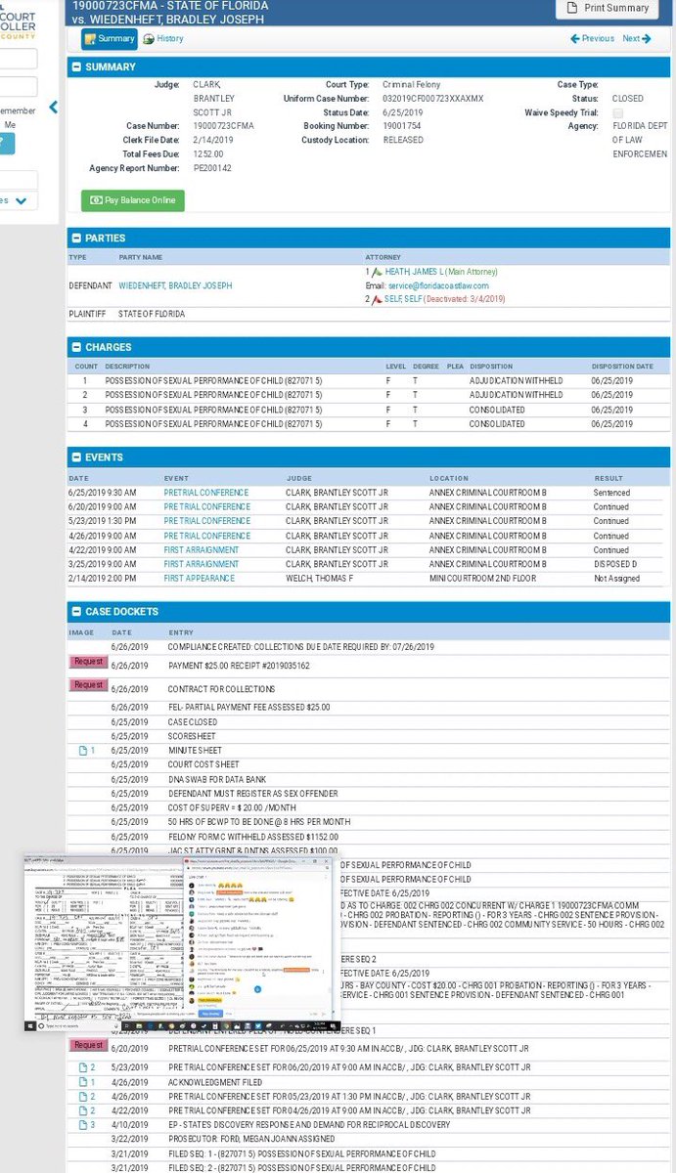Open the 4/26/2019 Pre Trial Conference event
676x1173 pixels.
[x=206, y=536]
